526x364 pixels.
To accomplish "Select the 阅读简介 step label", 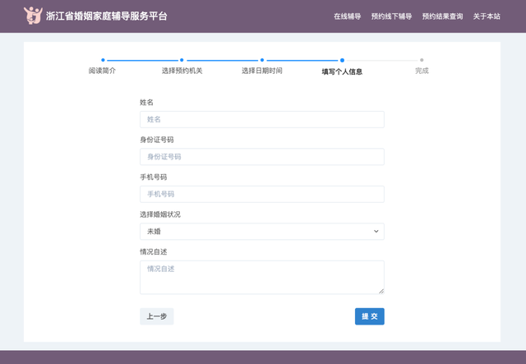I will coord(102,71).
